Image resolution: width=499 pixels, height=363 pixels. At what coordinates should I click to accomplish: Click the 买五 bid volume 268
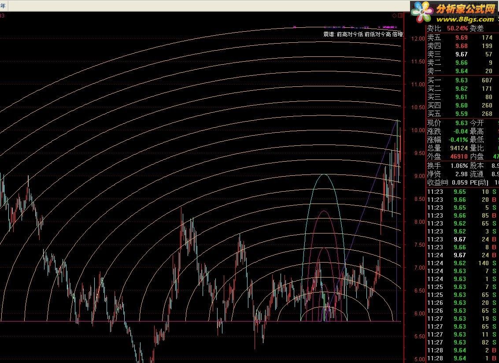tap(487, 114)
